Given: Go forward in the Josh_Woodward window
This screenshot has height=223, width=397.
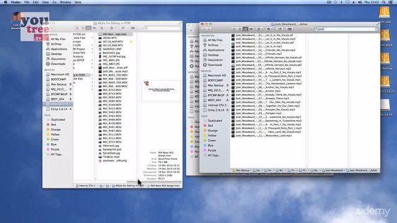Looking at the screenshot, I should [x=209, y=29].
